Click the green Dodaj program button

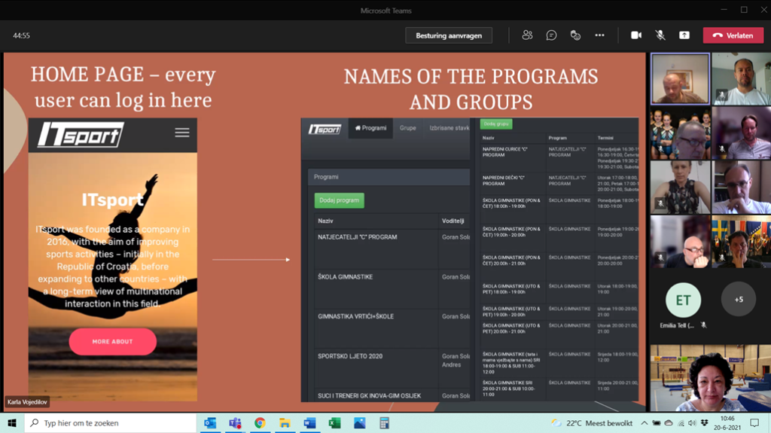(x=340, y=200)
